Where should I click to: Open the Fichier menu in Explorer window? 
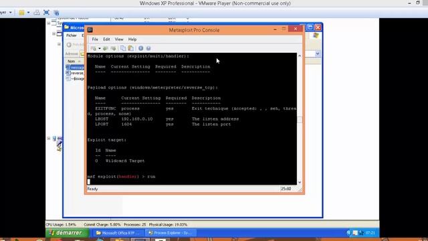point(72,35)
